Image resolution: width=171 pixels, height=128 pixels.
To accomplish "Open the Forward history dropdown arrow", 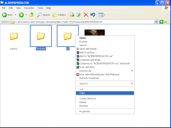I will pos(26,15).
